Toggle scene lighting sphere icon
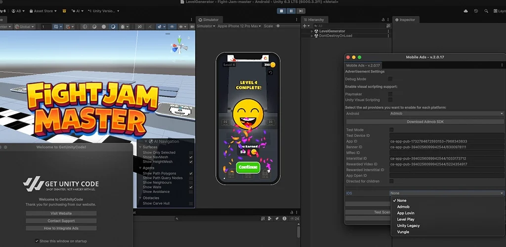The width and height of the screenshot is (506, 247). point(113,27)
